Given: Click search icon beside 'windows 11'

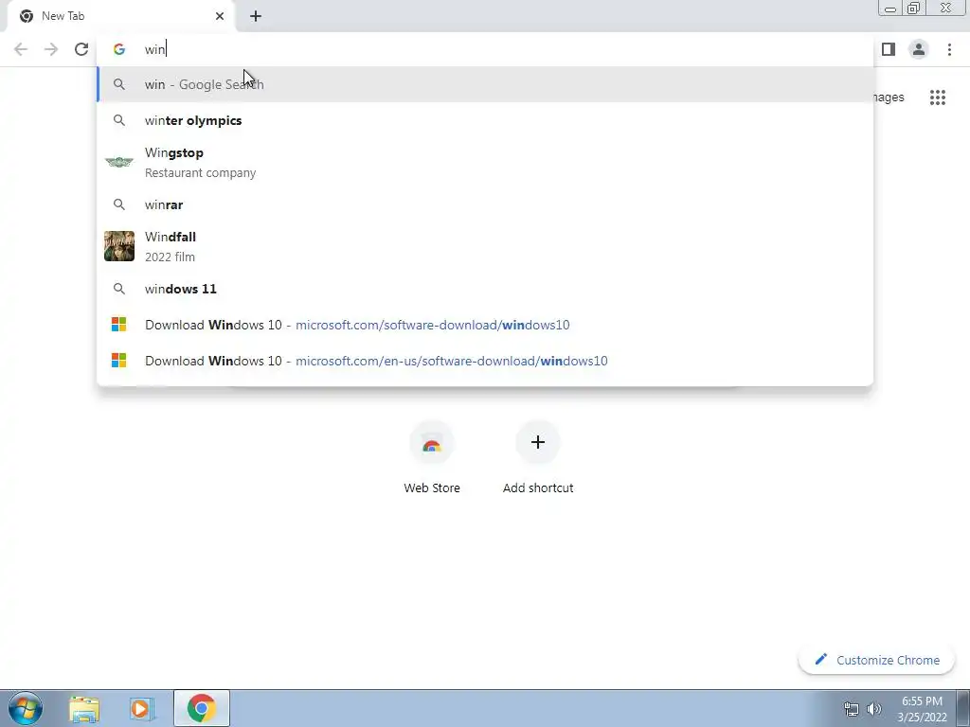Looking at the screenshot, I should 118,289.
